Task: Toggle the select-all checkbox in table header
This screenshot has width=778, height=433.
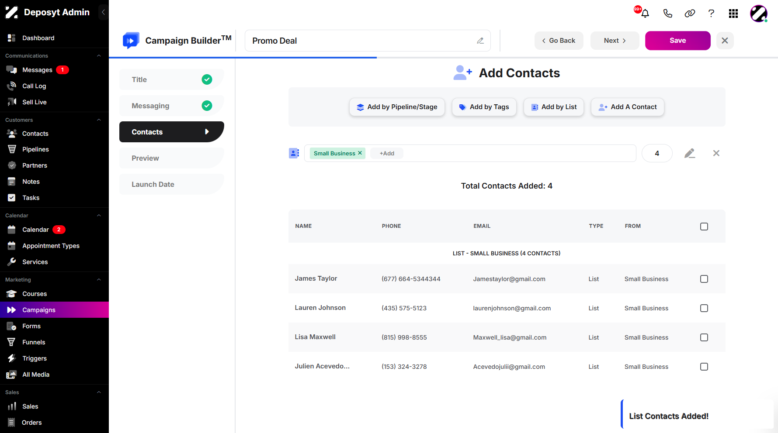Action: [704, 227]
